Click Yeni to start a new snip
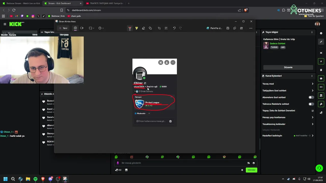 click(63, 28)
